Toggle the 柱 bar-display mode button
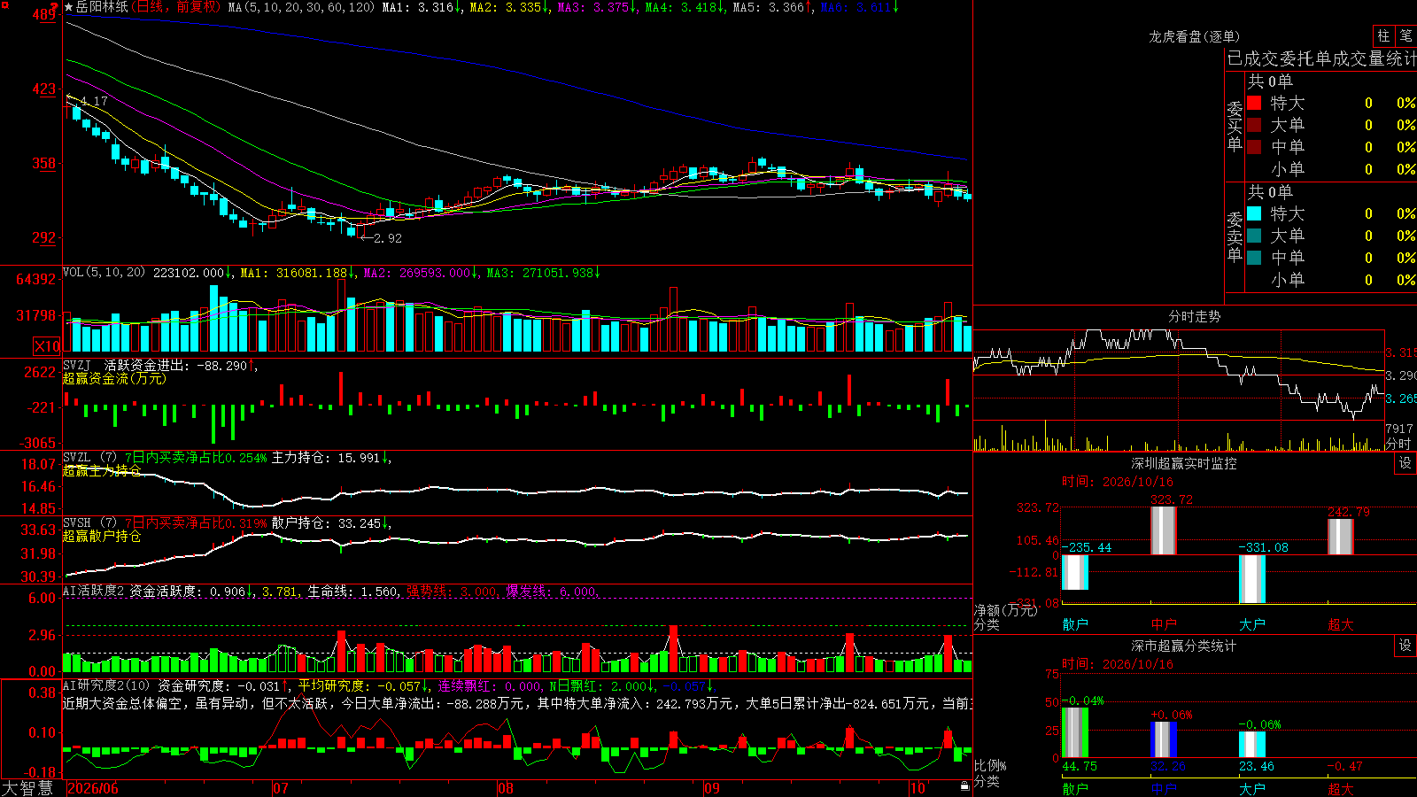The height and width of the screenshot is (797, 1417). [1383, 35]
